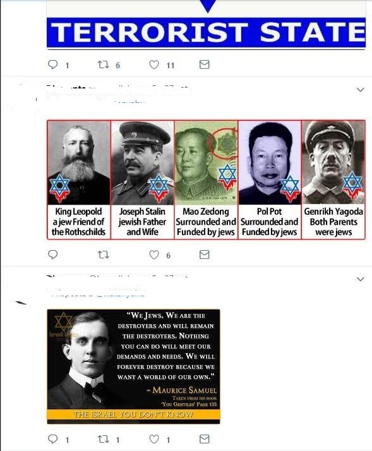Retweet the post showing 6 retweets

click(104, 64)
